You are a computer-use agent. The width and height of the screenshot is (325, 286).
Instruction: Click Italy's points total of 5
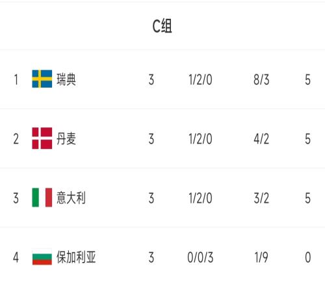[308, 198]
